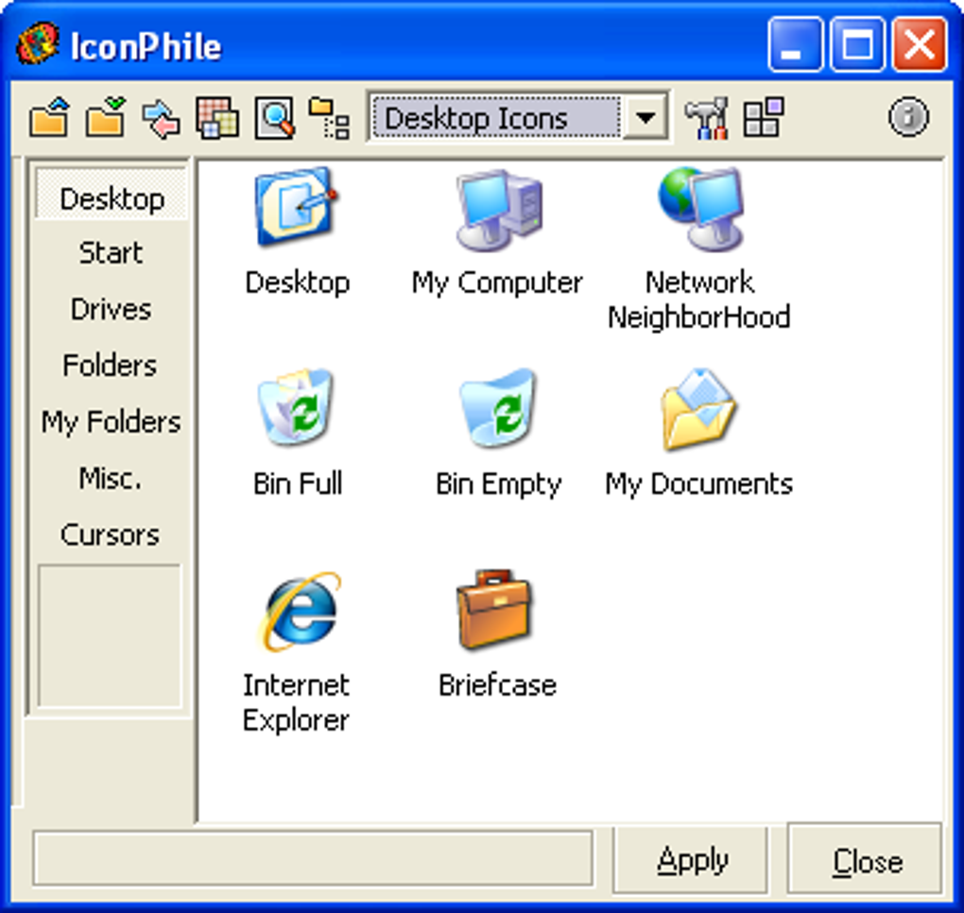Open the Misc. category
This screenshot has width=964, height=913.
112,478
